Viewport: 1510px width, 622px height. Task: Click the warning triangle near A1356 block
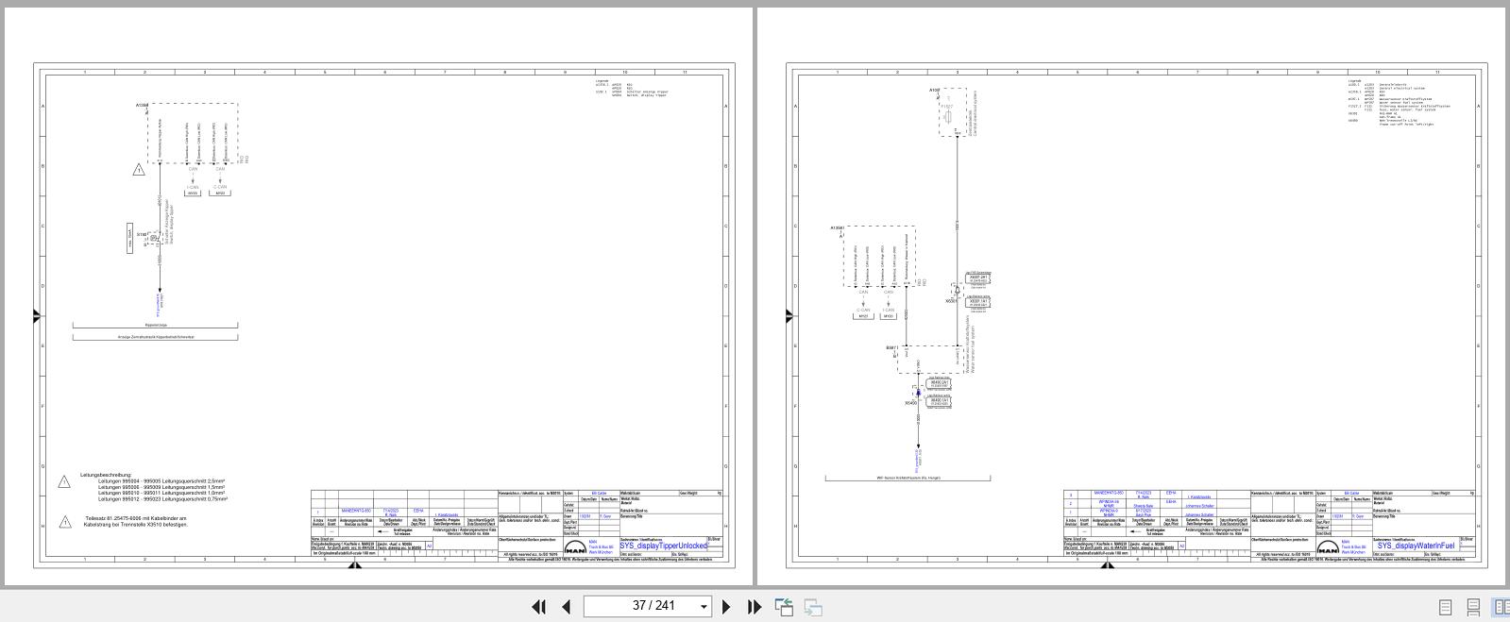click(x=139, y=170)
